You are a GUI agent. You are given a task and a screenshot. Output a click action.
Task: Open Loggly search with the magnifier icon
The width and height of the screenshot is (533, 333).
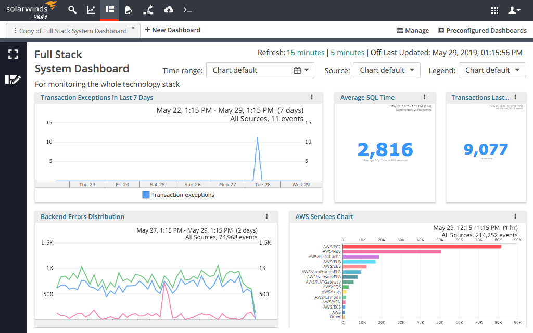tap(72, 10)
